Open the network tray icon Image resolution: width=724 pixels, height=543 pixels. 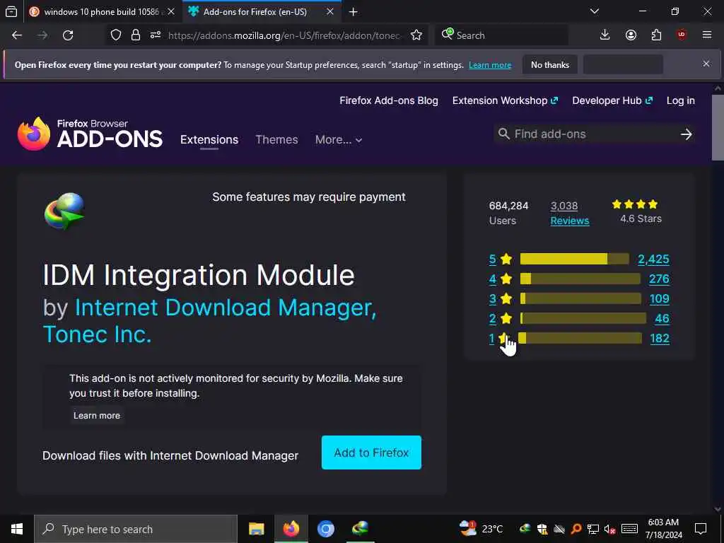pyautogui.click(x=593, y=529)
